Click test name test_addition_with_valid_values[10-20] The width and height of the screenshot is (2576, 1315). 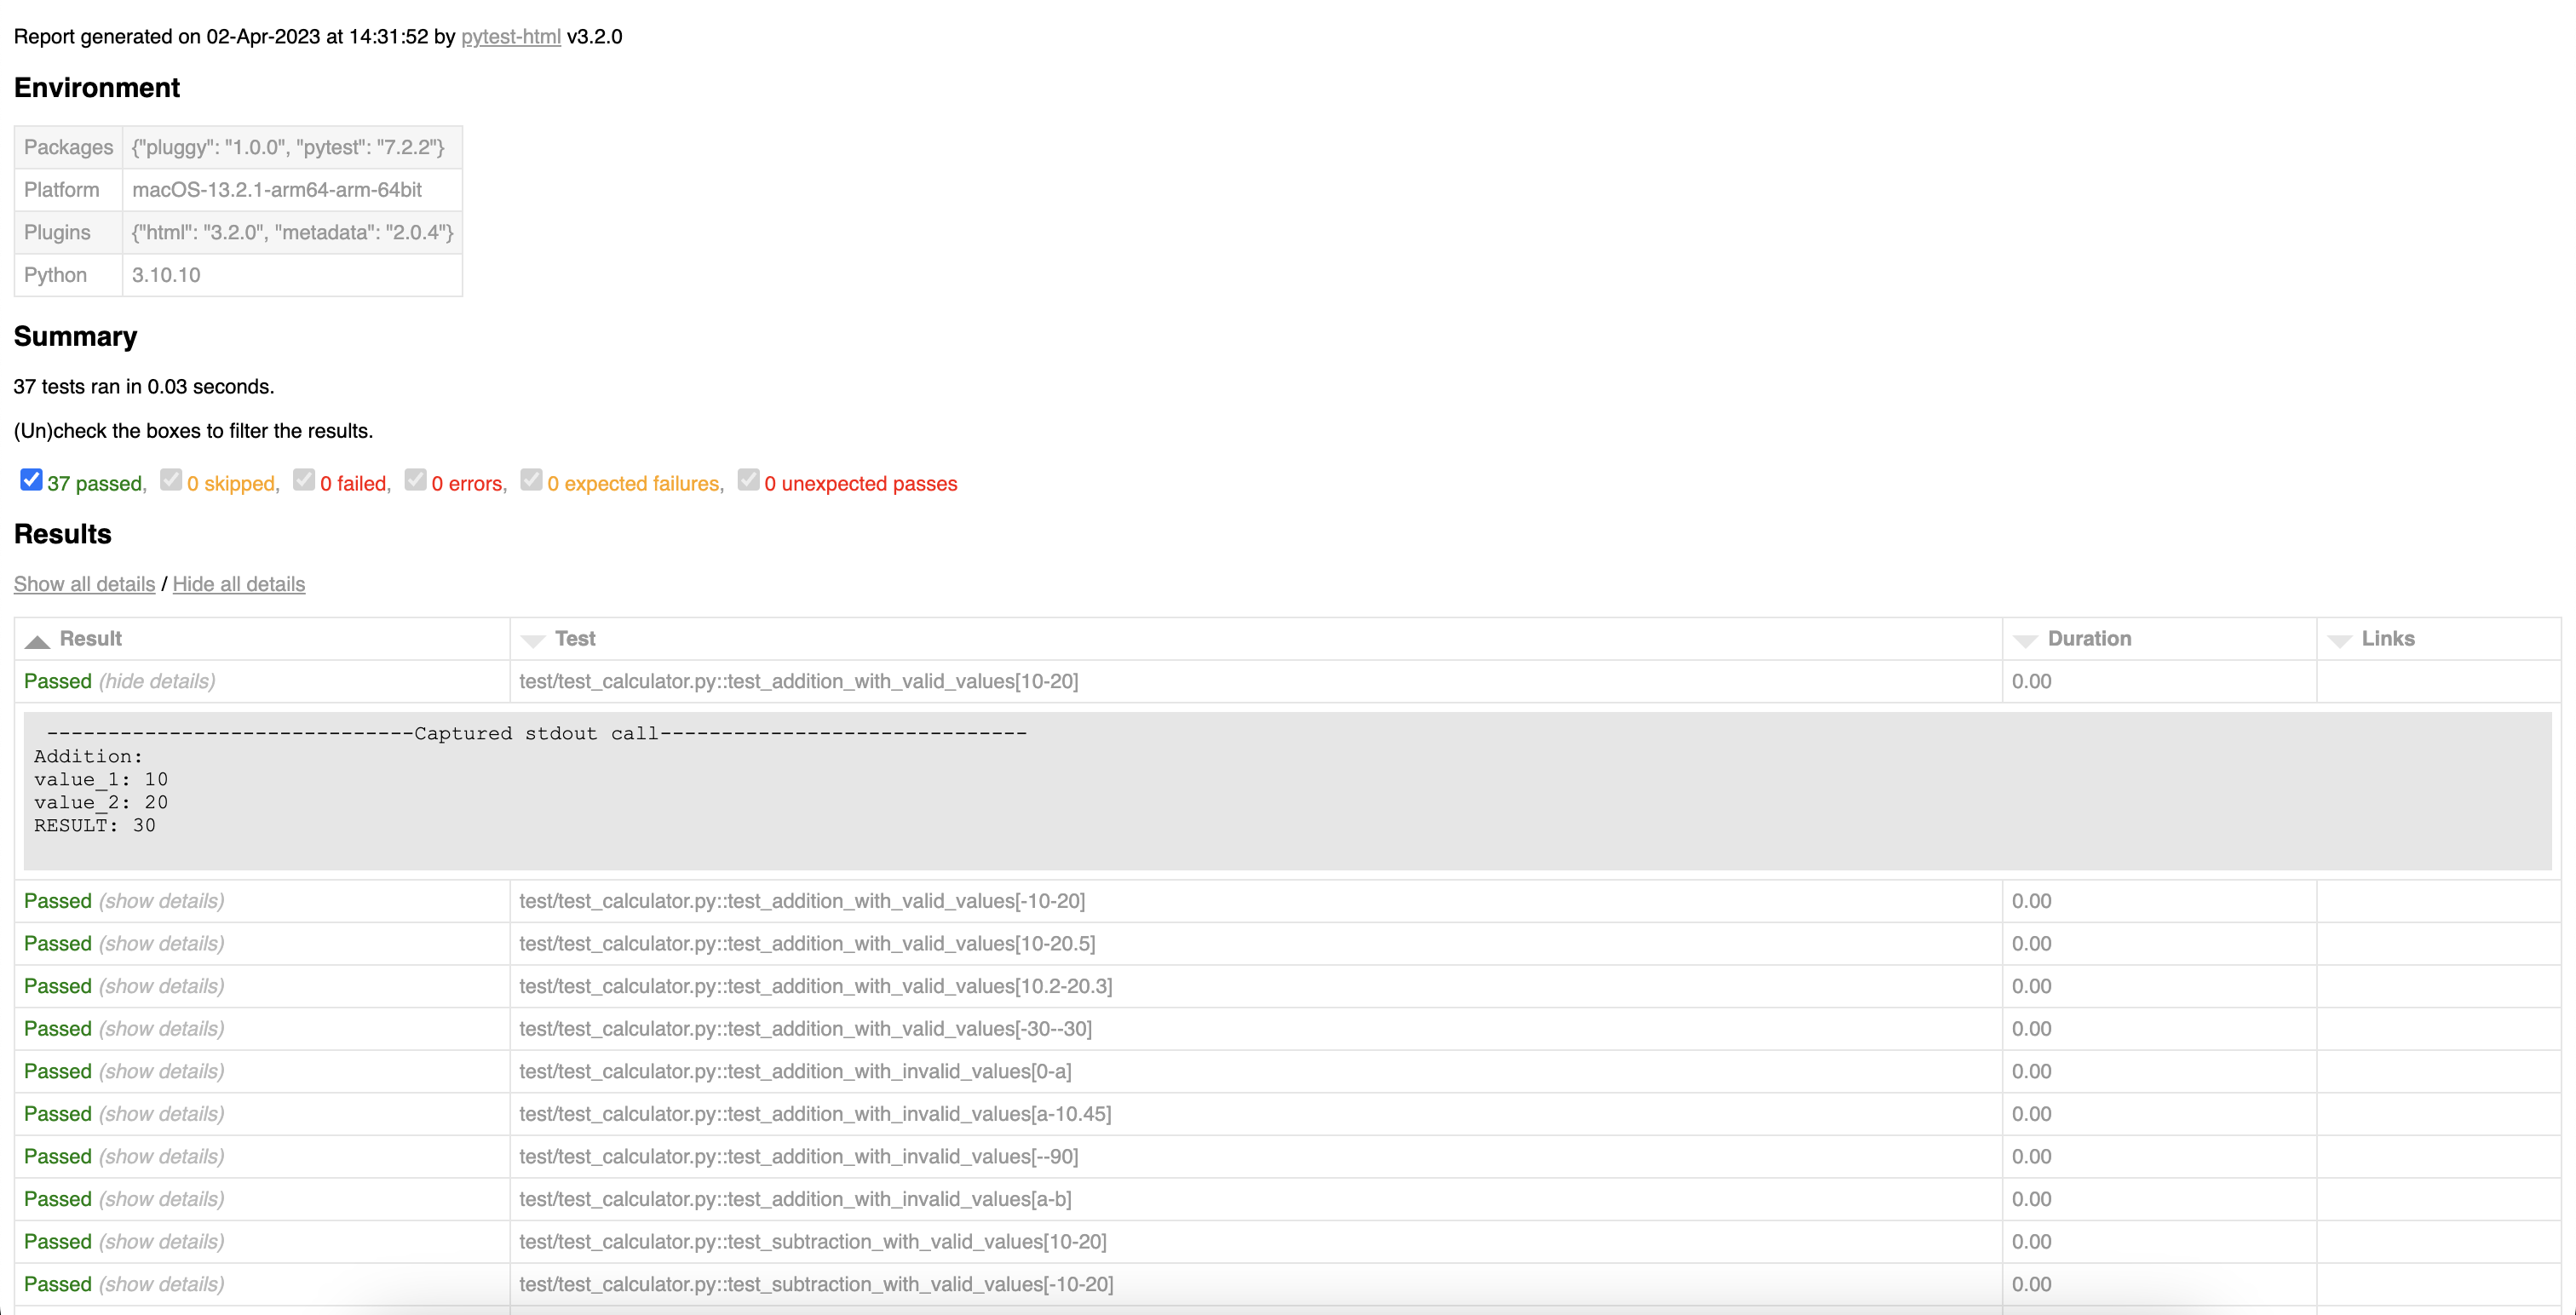tap(798, 681)
